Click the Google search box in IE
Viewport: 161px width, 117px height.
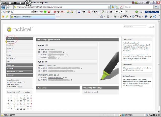tap(139, 7)
